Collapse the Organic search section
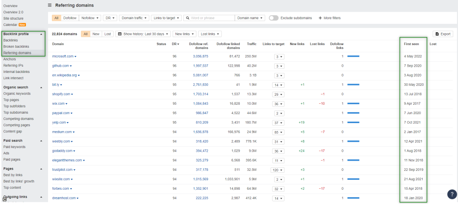 (41, 87)
